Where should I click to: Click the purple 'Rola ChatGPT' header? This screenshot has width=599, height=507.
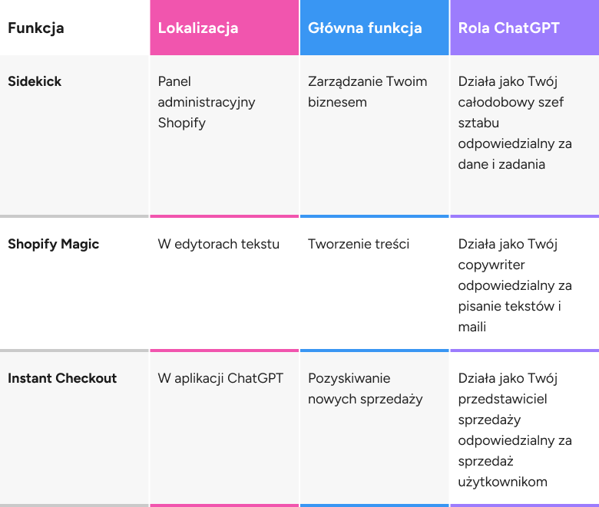pyautogui.click(x=509, y=28)
